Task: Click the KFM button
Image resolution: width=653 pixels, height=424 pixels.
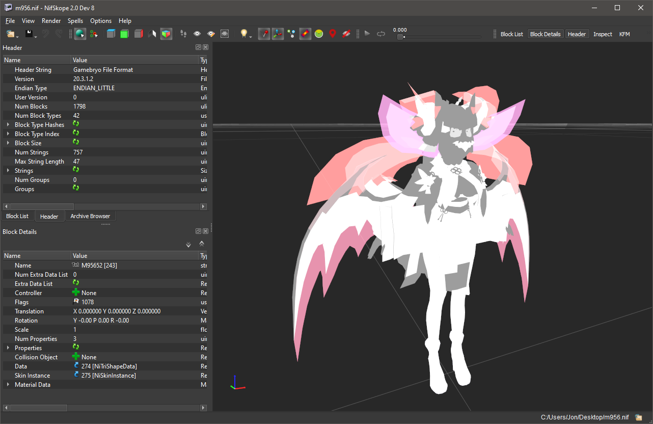Action: (624, 34)
